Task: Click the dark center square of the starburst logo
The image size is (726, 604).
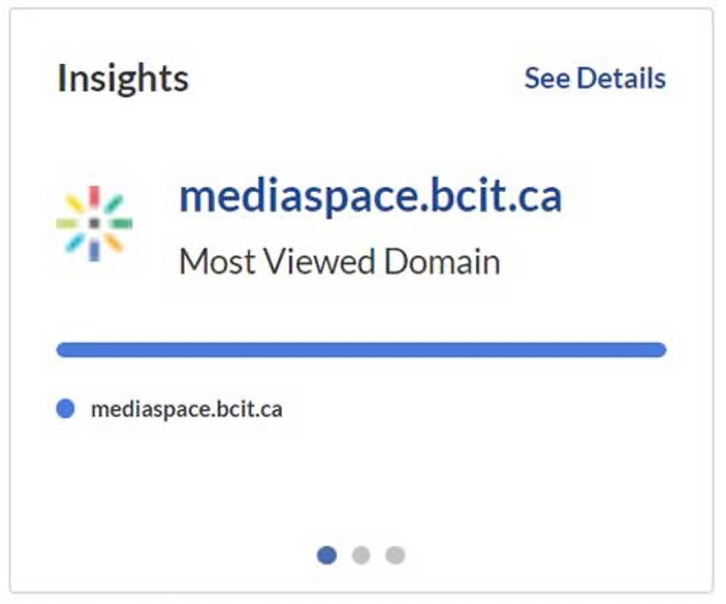Action: [x=94, y=224]
